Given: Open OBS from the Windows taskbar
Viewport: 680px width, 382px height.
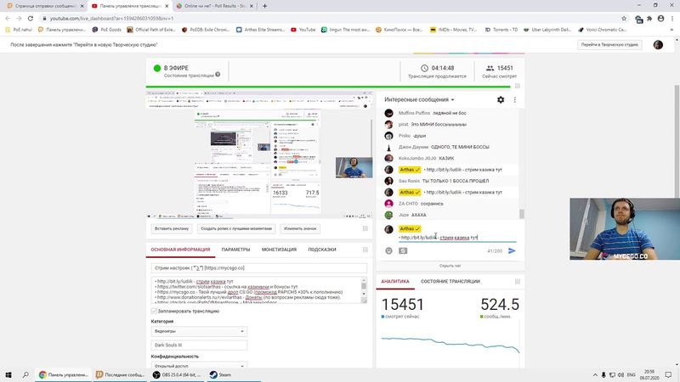Looking at the screenshot, I should [x=181, y=374].
